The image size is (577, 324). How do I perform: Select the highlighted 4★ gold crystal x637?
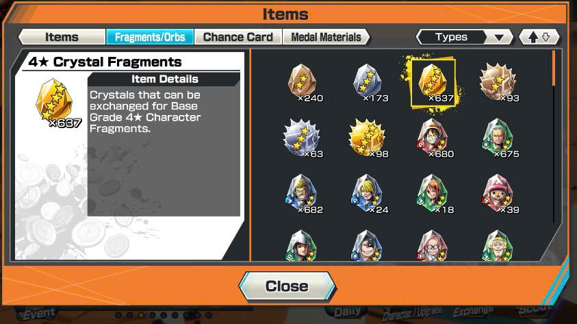[x=433, y=83]
